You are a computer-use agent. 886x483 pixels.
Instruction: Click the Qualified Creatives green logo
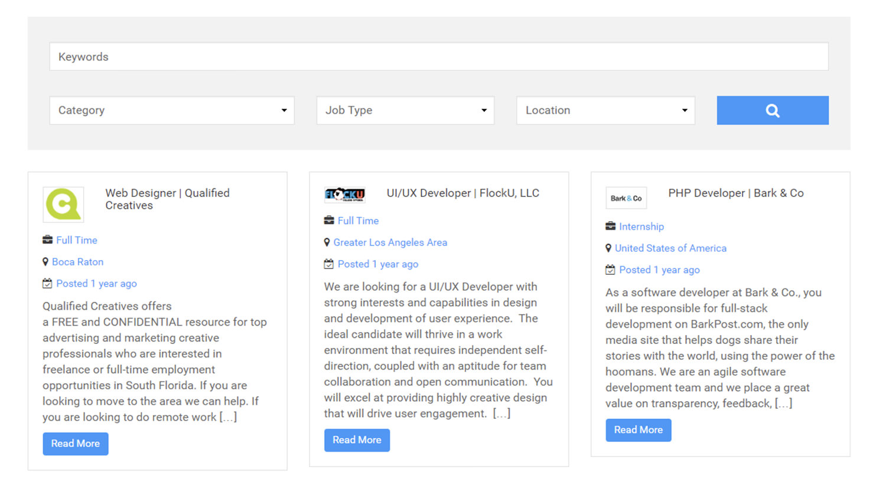pyautogui.click(x=63, y=205)
